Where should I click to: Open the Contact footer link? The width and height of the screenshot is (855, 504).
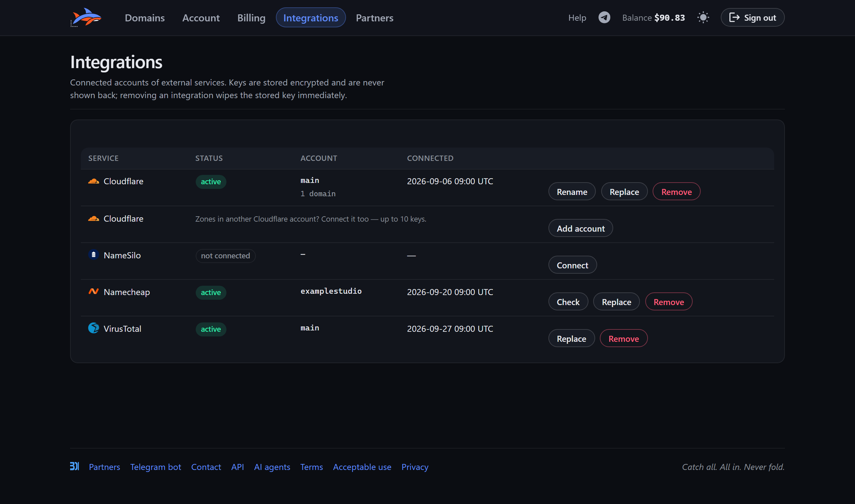pyautogui.click(x=206, y=467)
